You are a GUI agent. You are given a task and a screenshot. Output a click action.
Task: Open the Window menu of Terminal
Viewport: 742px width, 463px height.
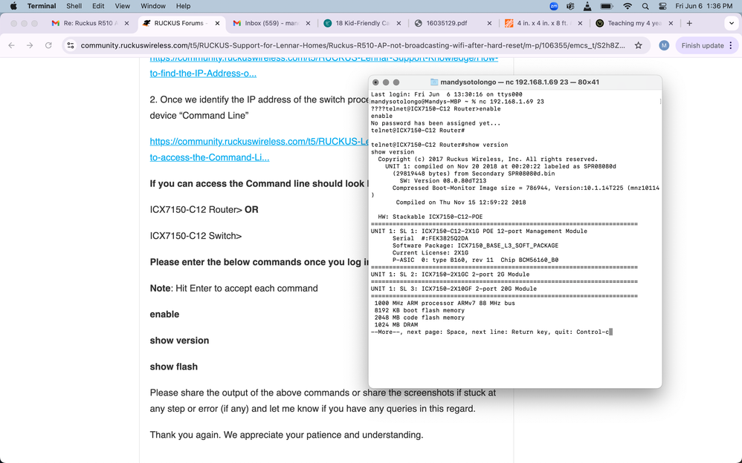153,5
